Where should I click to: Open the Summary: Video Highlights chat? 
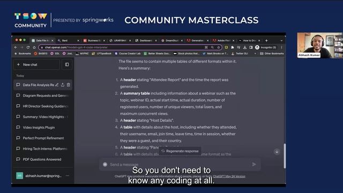(x=43, y=117)
